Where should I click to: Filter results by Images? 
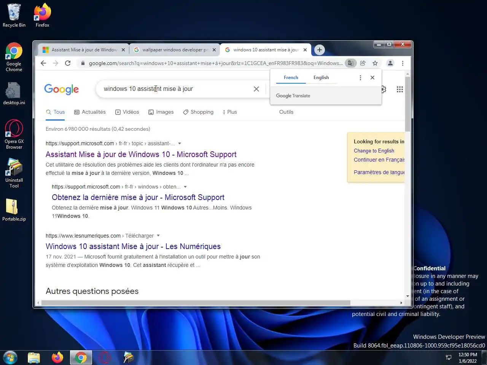pyautogui.click(x=161, y=112)
